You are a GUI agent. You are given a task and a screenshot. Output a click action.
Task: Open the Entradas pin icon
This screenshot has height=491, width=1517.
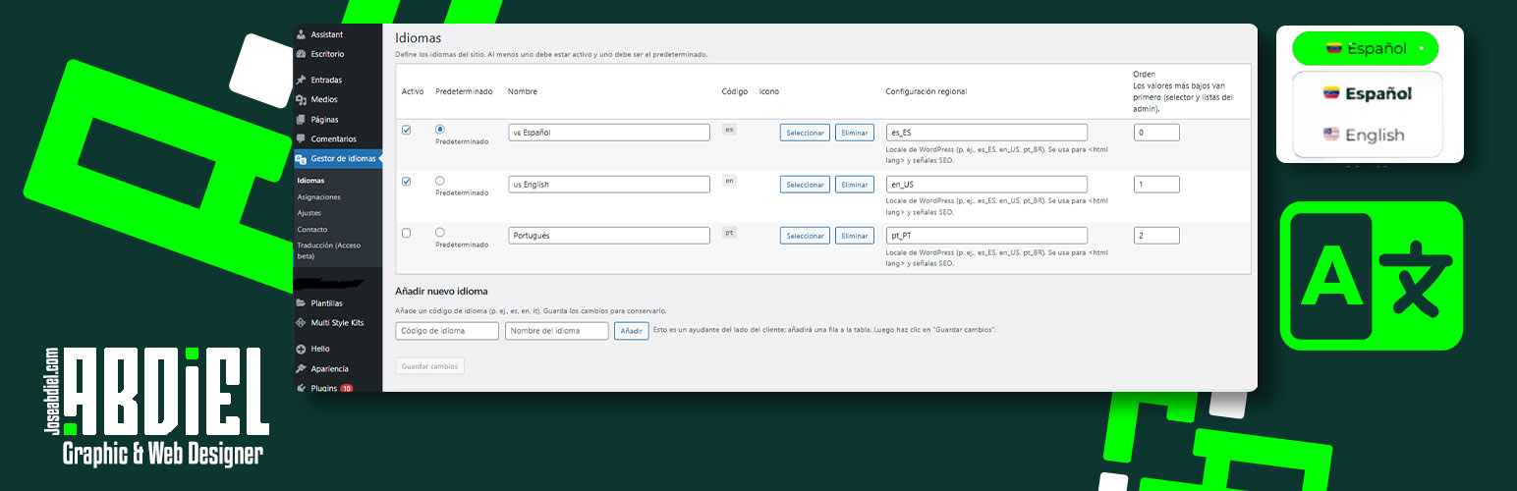click(301, 80)
